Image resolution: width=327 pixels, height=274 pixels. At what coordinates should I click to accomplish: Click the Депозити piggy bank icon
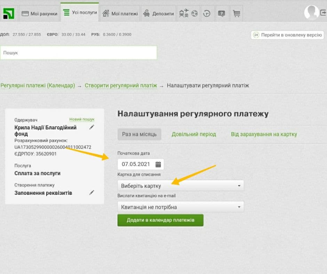146,13
